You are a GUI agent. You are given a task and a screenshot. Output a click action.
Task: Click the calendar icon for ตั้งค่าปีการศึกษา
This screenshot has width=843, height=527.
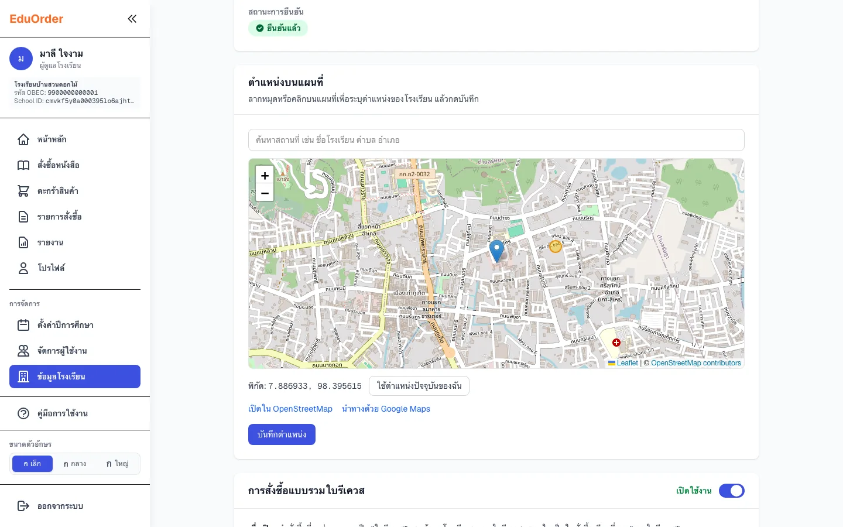coord(23,325)
